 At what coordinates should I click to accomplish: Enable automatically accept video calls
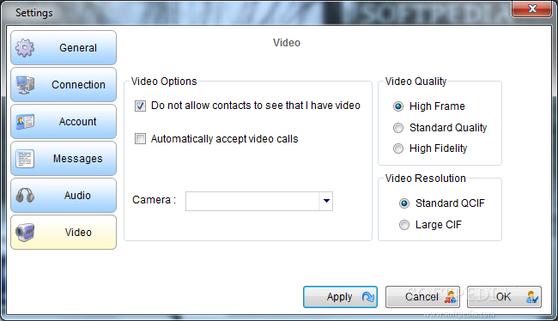140,139
